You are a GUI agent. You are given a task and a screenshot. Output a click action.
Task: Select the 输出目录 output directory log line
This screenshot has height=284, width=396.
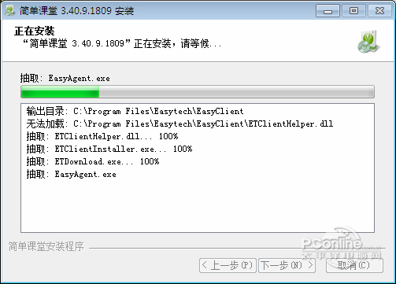pos(135,111)
